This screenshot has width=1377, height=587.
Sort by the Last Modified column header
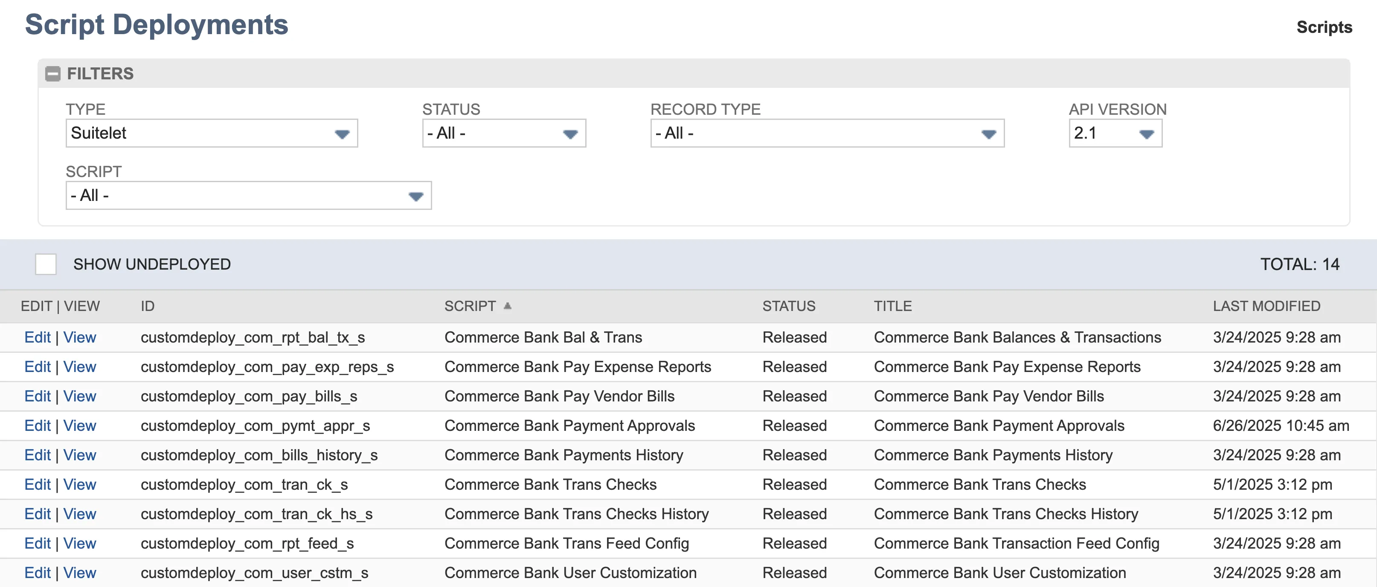[x=1267, y=306]
